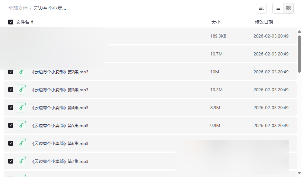Click the mp3 icon for 第7集
The image size is (302, 177).
point(21,161)
